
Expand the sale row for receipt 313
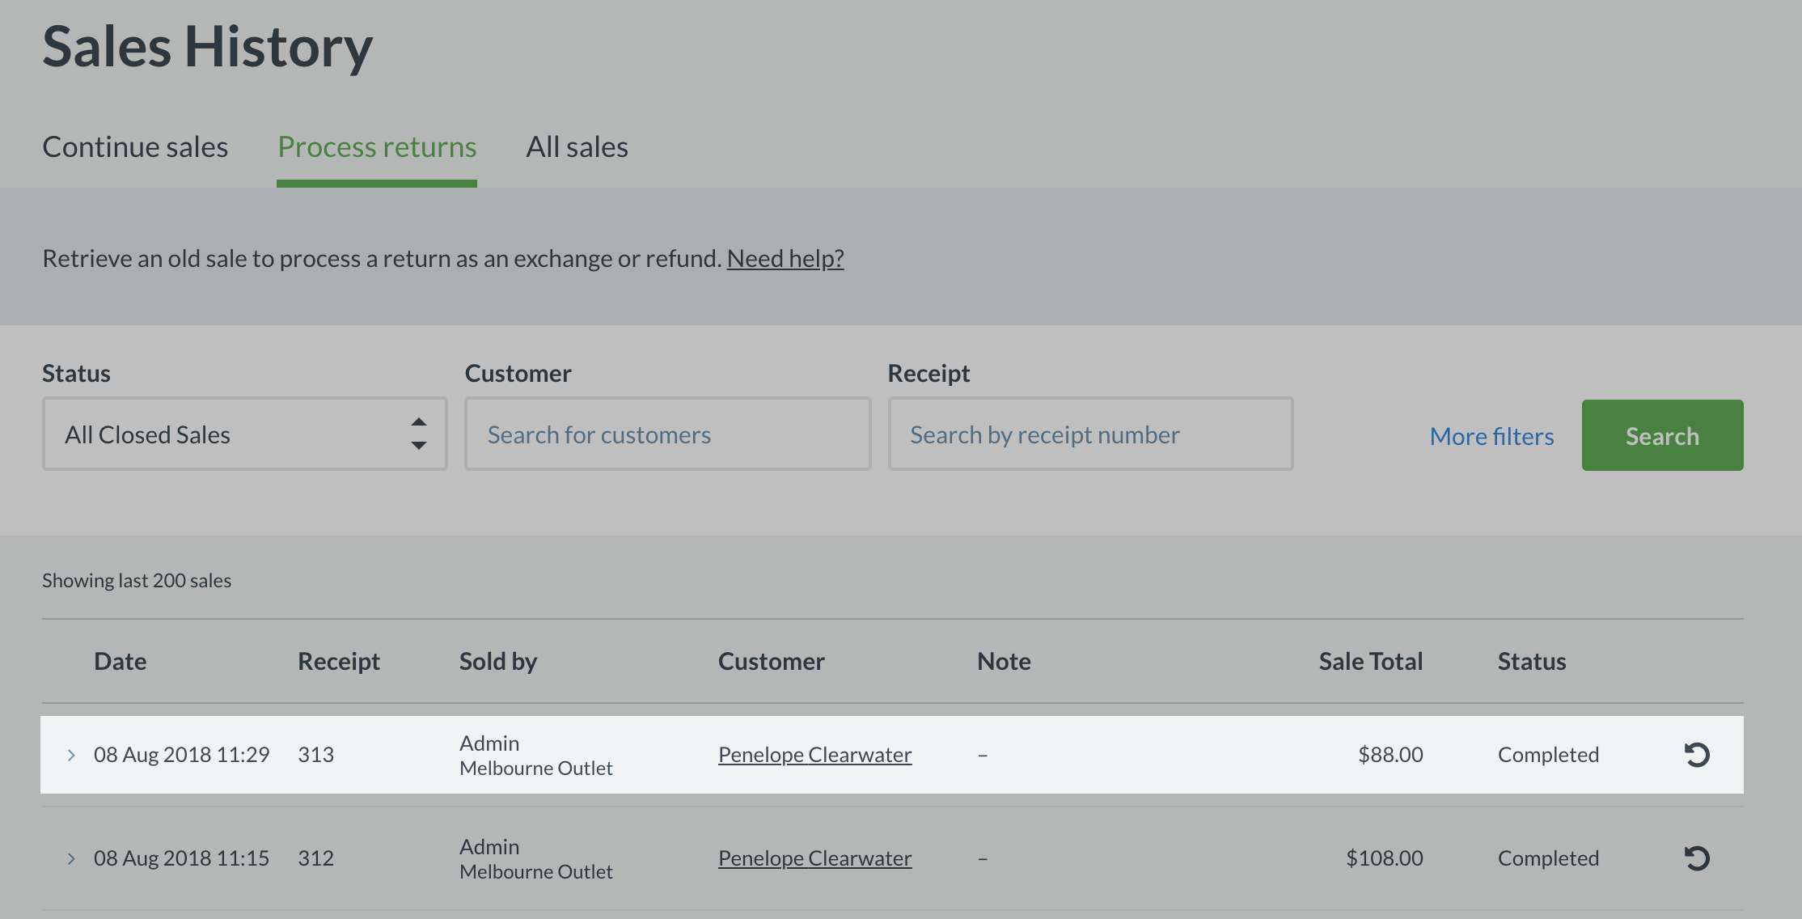click(71, 755)
